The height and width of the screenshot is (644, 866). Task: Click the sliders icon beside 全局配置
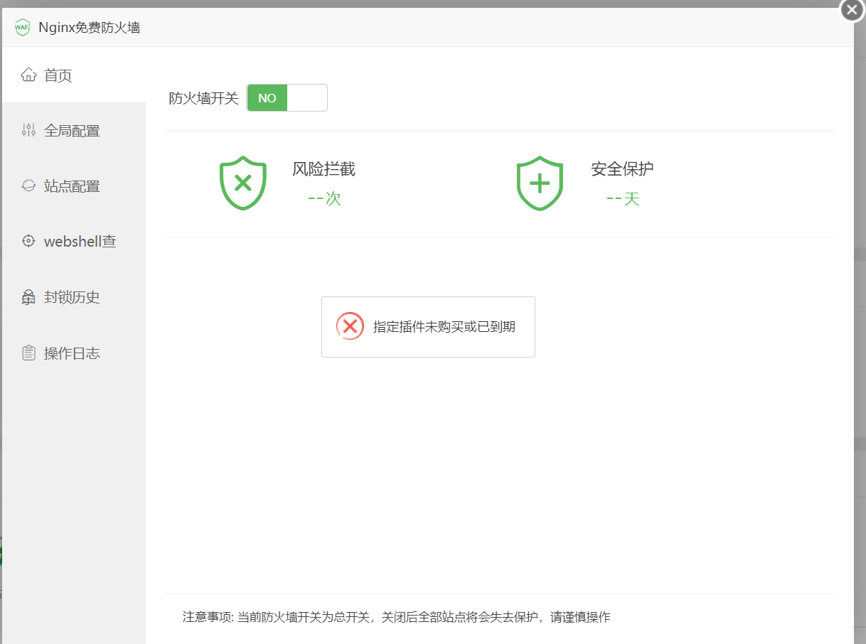(28, 130)
